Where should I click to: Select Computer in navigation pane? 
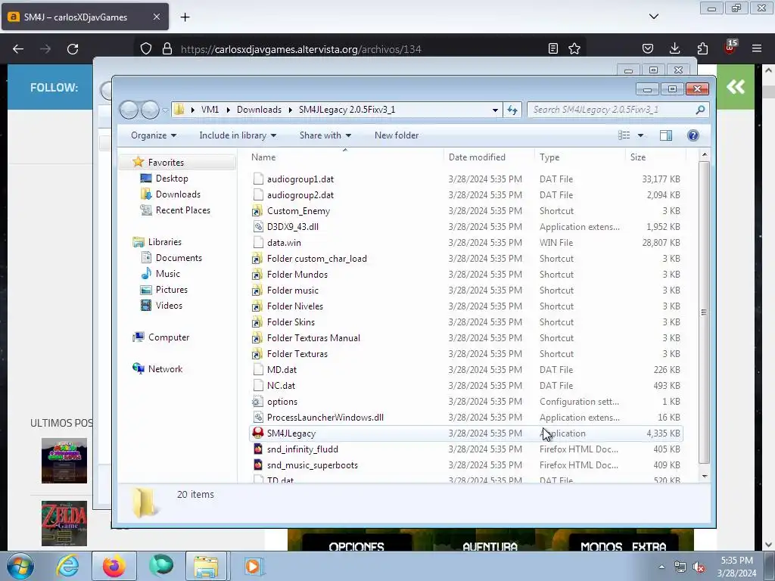[x=169, y=337]
